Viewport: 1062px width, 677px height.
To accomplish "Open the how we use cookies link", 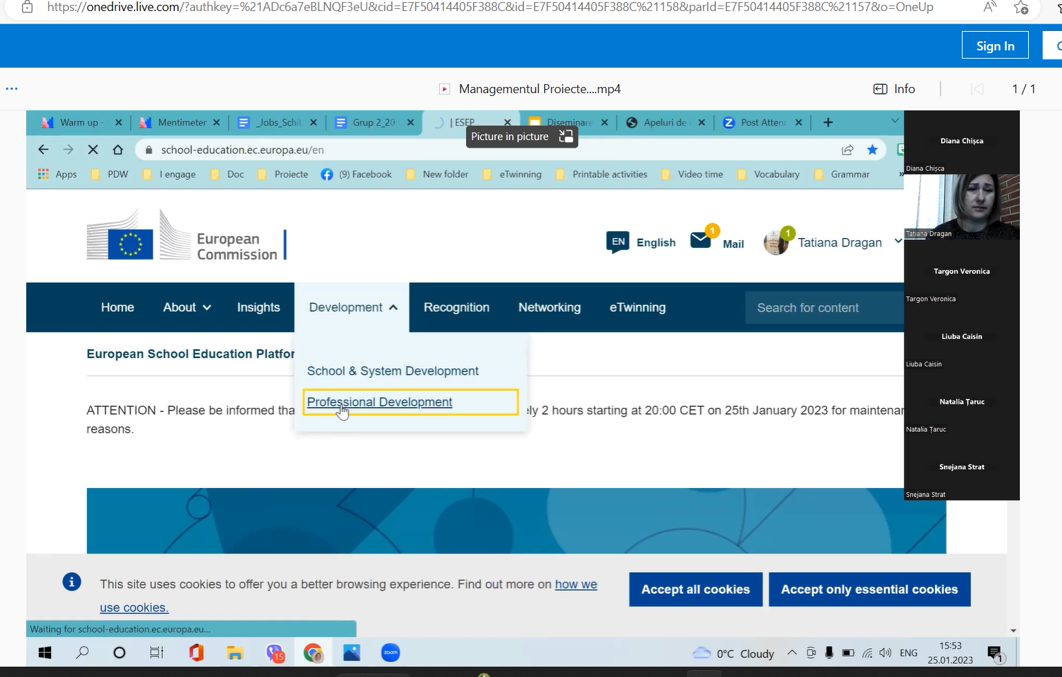I will pos(576,585).
